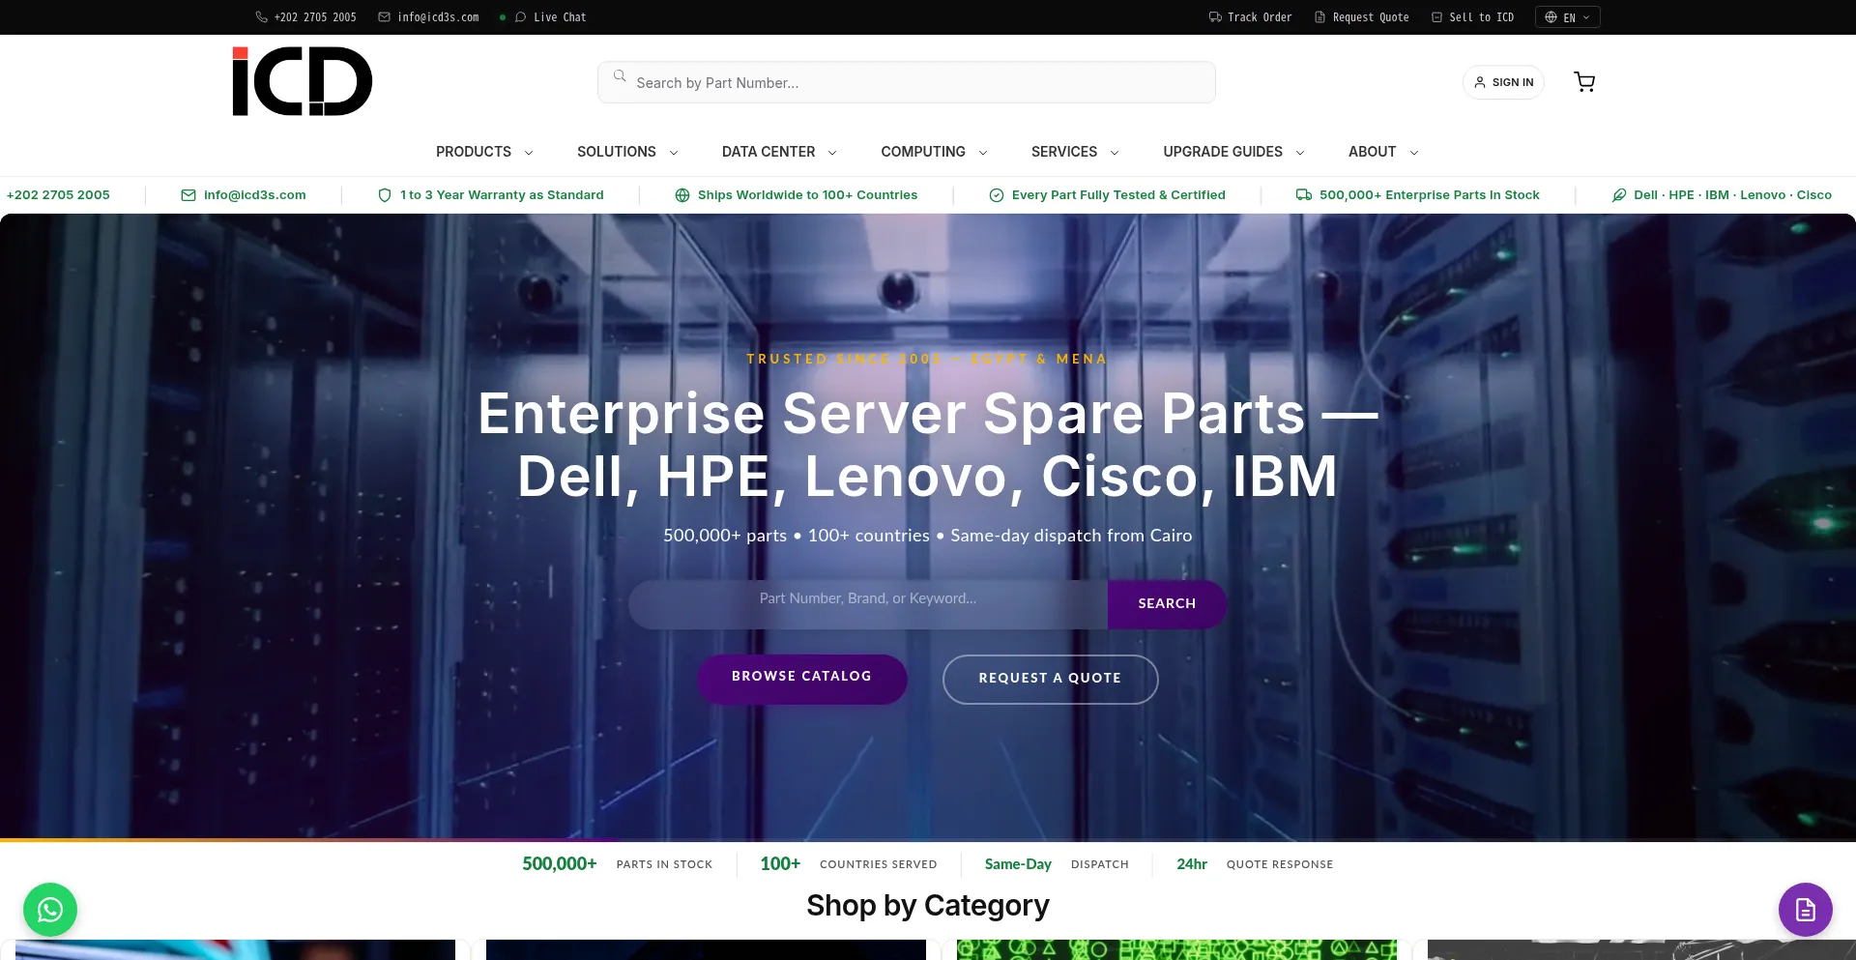Open WhatsApp chat floating button
Screen dimensions: 1856x960
click(50, 910)
